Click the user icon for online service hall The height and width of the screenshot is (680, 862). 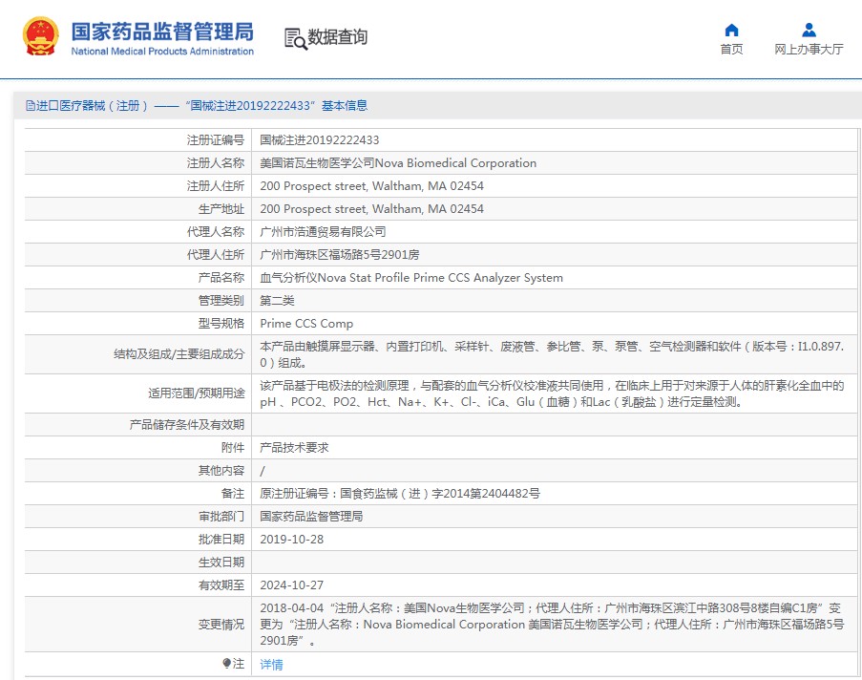pos(809,30)
